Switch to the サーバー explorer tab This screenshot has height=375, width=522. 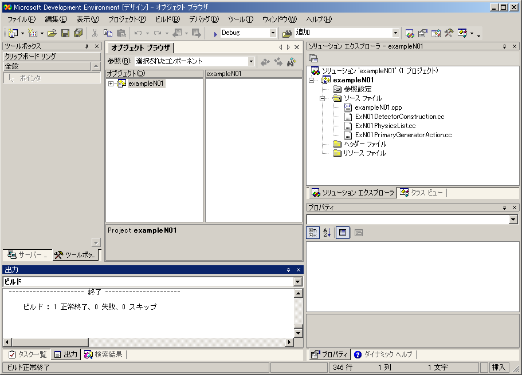click(x=28, y=255)
